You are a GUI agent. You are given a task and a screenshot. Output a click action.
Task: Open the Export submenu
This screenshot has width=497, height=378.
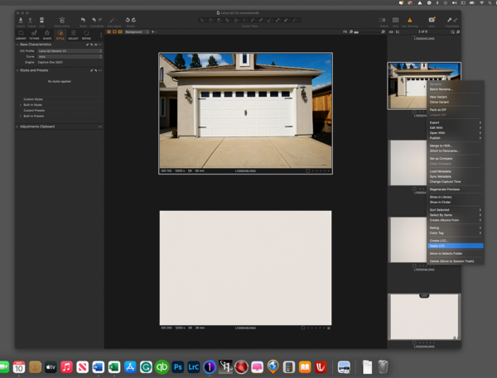[455, 122]
